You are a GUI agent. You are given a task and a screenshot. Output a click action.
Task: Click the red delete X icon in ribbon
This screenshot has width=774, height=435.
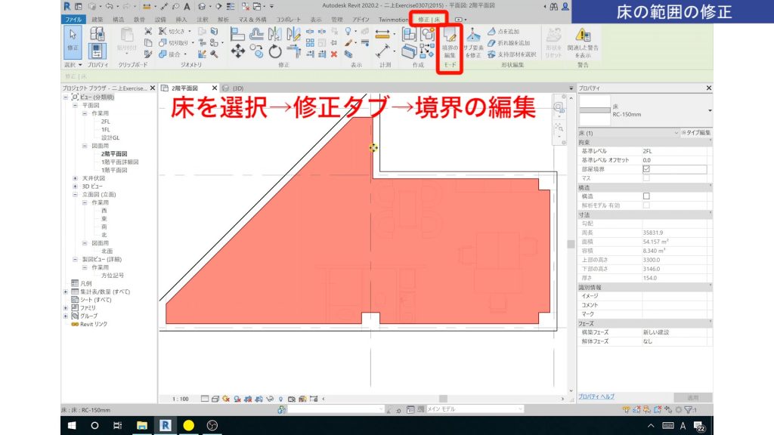click(334, 54)
